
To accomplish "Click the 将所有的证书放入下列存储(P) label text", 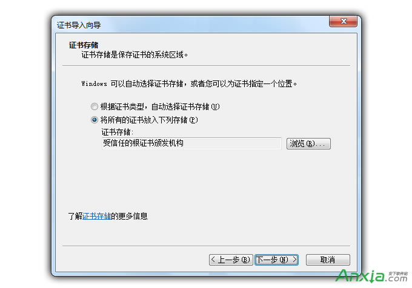I will click(x=149, y=120).
